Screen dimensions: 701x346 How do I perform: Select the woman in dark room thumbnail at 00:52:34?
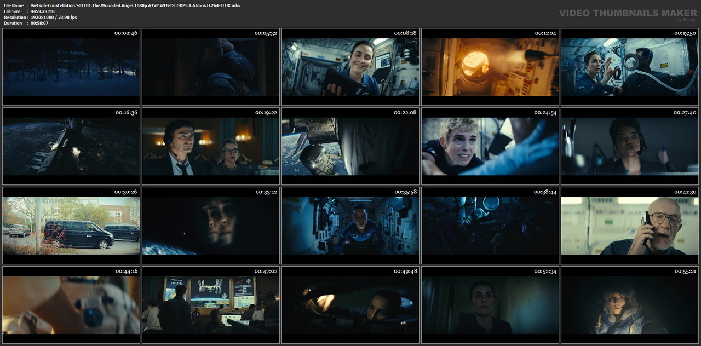click(490, 305)
